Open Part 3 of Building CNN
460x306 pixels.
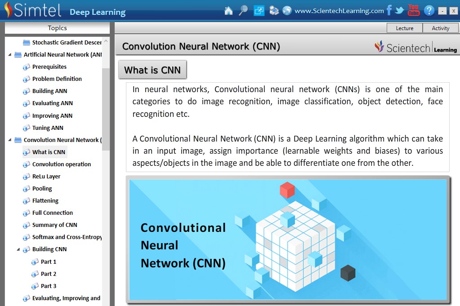tap(49, 286)
